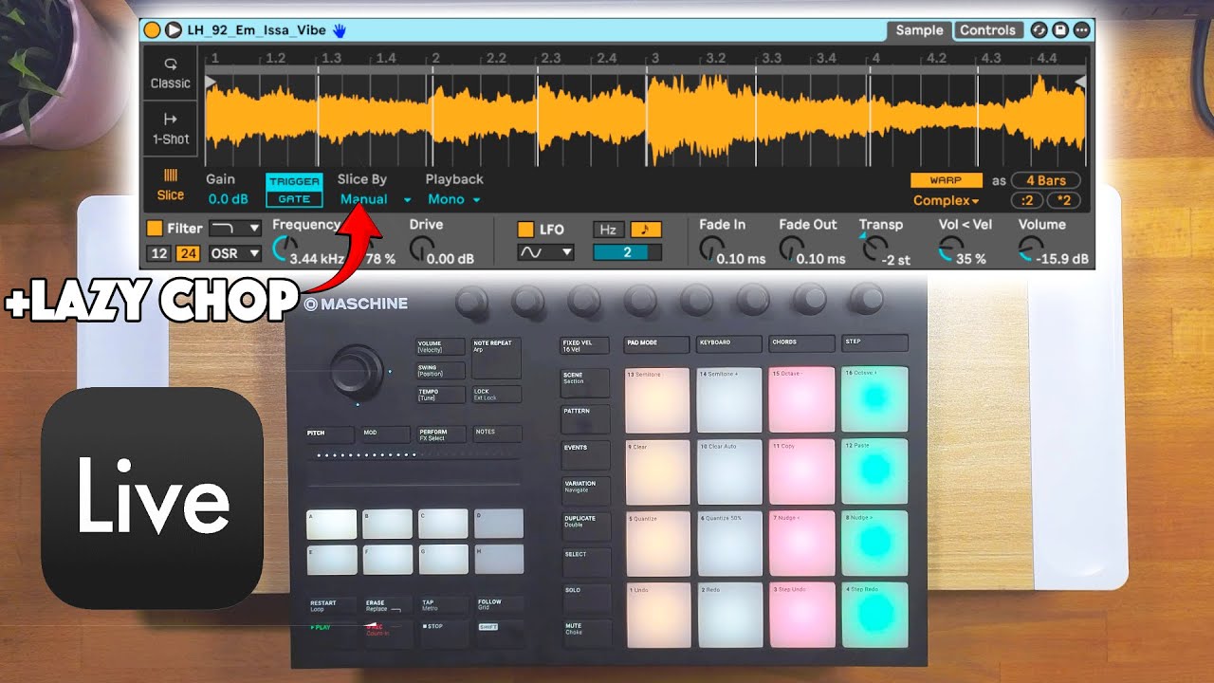Click the Live app logo tile
The height and width of the screenshot is (683, 1214).
click(x=153, y=498)
